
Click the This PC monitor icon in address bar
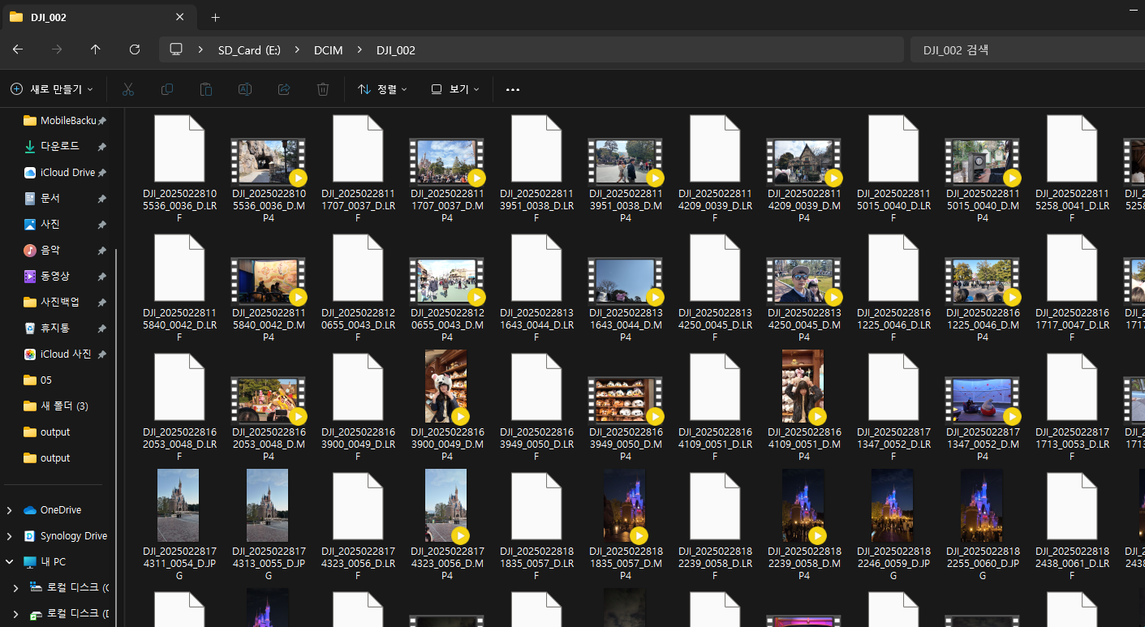(176, 49)
